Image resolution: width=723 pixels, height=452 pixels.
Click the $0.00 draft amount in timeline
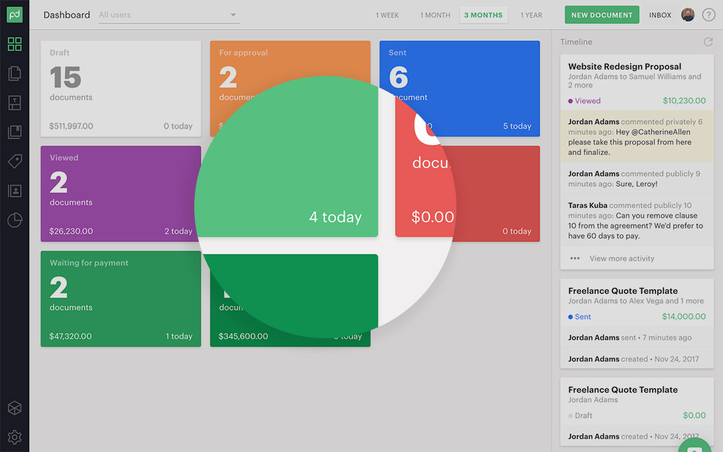[x=694, y=415]
